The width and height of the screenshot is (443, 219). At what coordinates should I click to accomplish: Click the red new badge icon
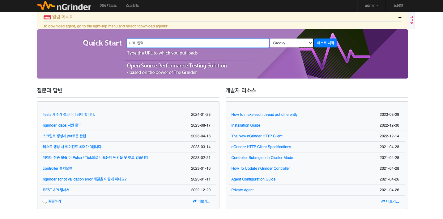tap(47, 17)
